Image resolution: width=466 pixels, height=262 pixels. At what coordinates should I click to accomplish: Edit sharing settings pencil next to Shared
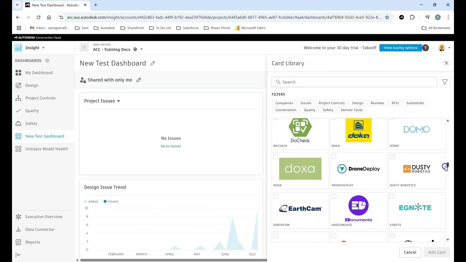139,80
